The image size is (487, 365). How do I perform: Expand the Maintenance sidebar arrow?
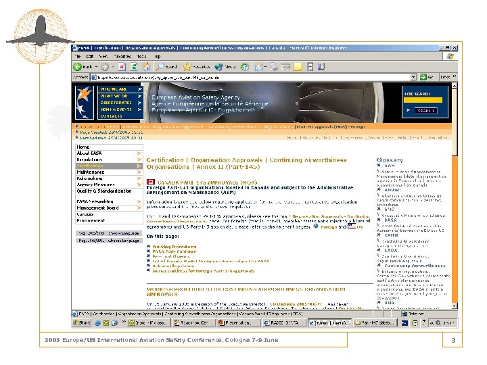point(139,172)
